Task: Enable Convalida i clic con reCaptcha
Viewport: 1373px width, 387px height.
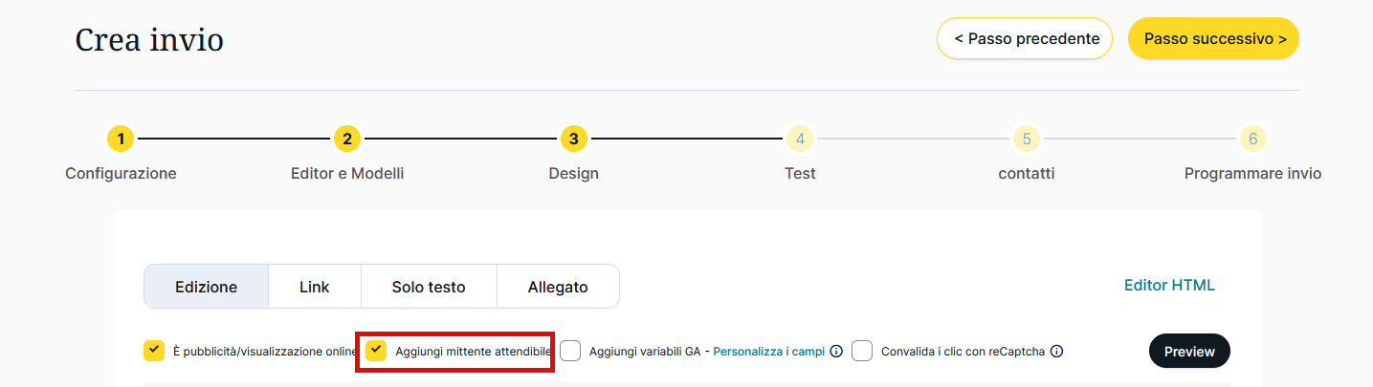Action: coord(862,351)
